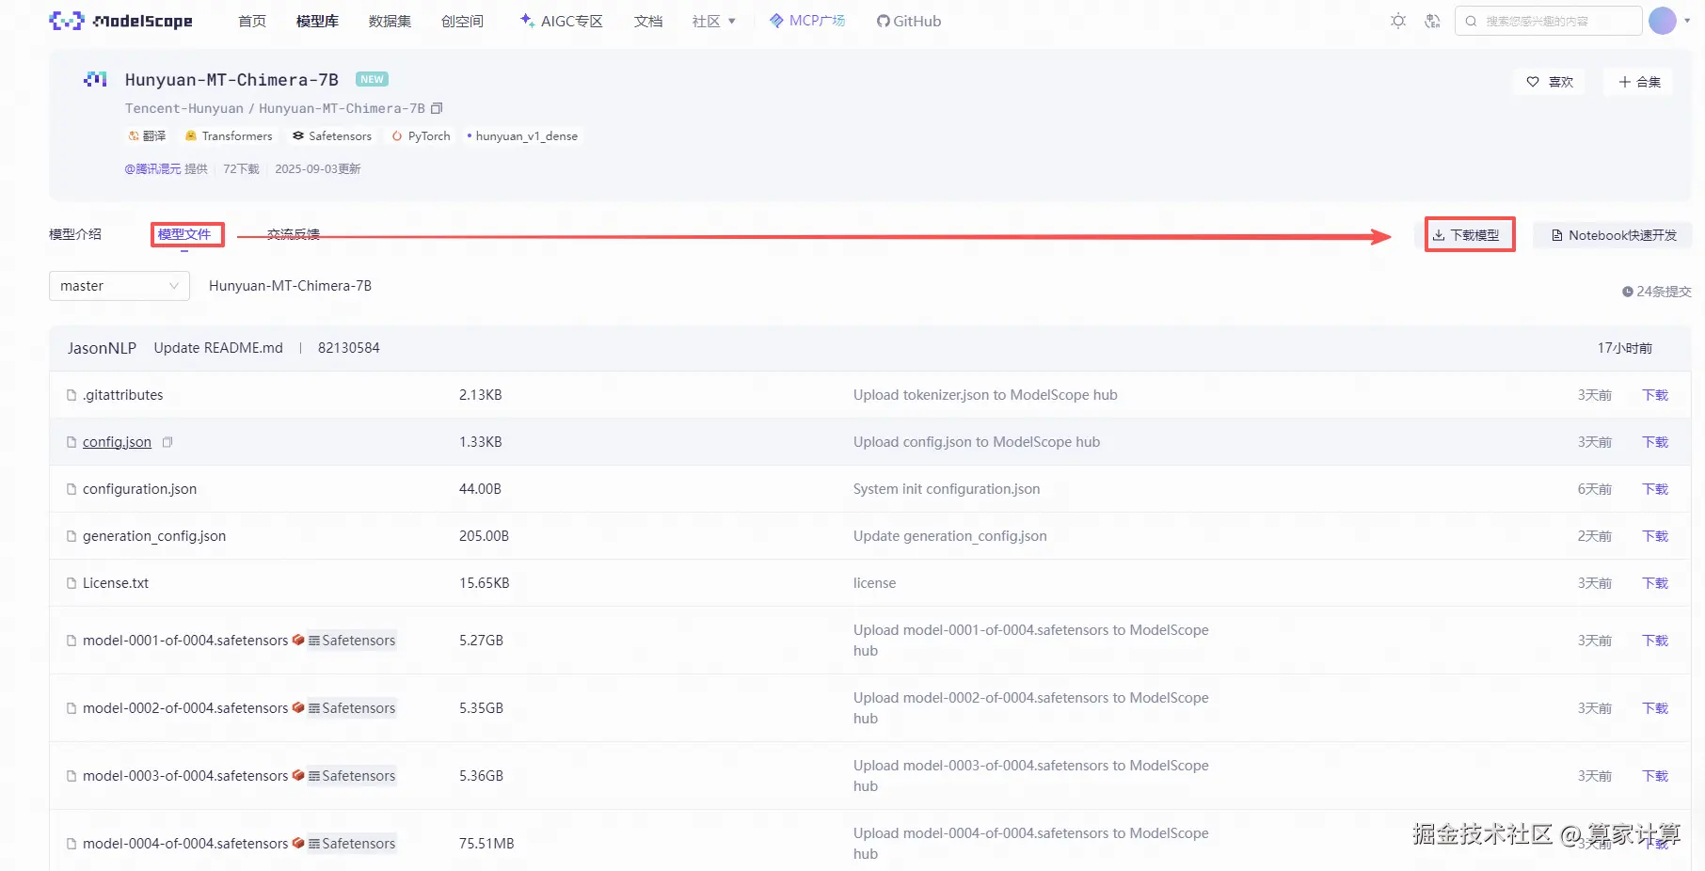Image resolution: width=1705 pixels, height=871 pixels.
Task: Click the LFS icon beside model-0003-of-0004.safetensors
Action: (298, 775)
